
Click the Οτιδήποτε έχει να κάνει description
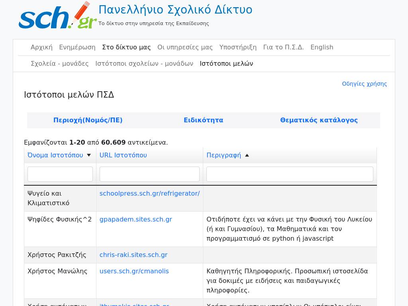289,229
